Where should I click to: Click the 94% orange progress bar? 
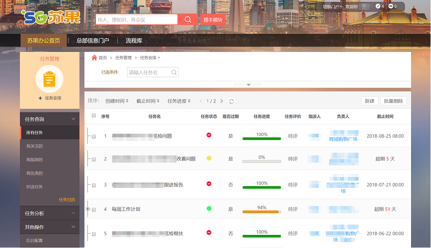(261, 211)
